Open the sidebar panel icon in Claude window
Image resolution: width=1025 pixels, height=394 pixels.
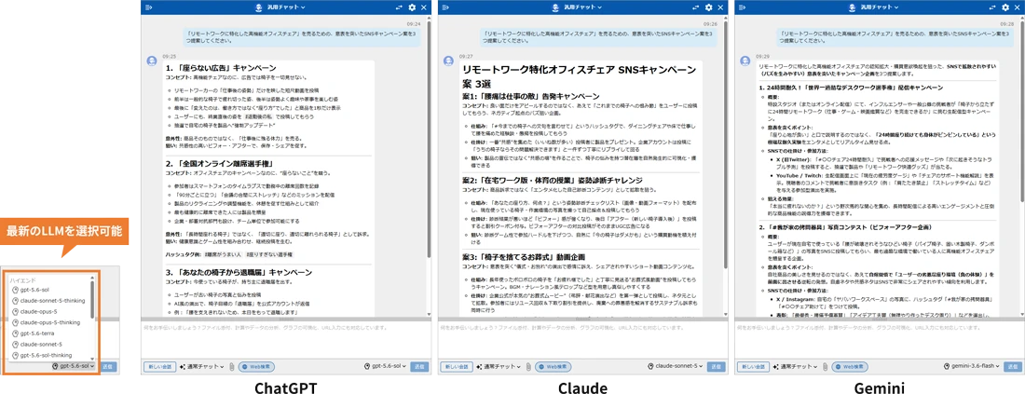445,7
